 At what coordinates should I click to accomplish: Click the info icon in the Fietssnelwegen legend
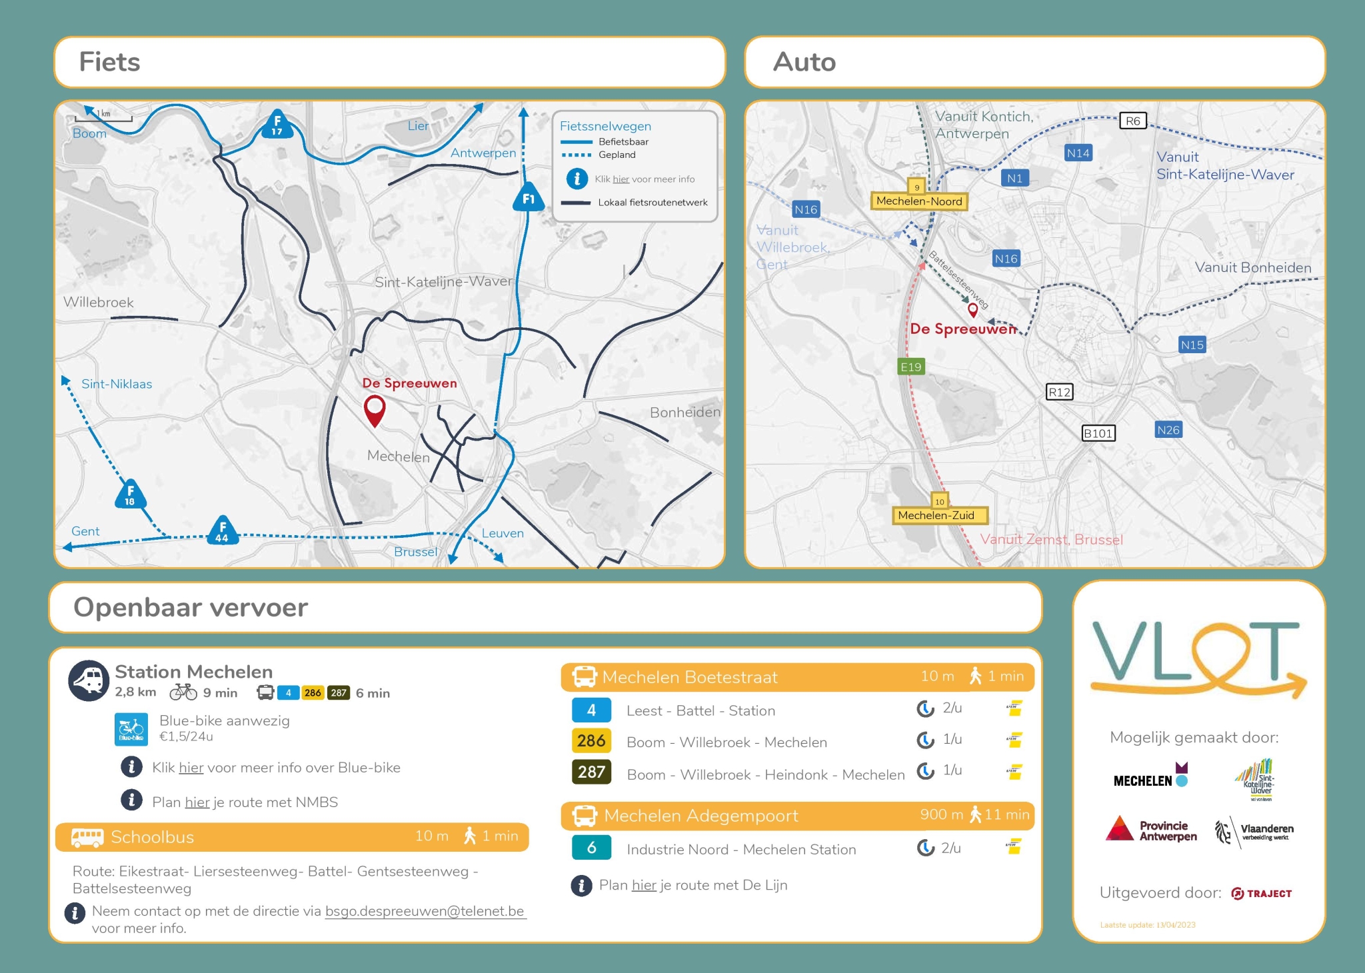pyautogui.click(x=577, y=179)
